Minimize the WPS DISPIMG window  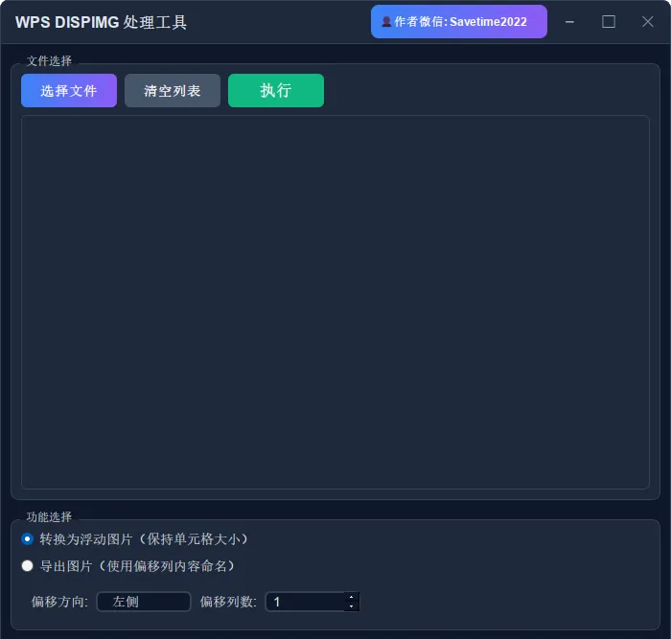(x=569, y=22)
